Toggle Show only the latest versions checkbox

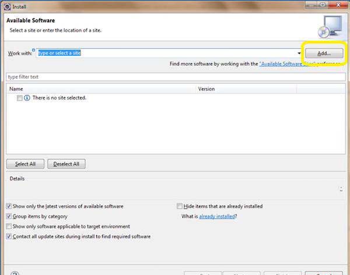[x=9, y=206]
